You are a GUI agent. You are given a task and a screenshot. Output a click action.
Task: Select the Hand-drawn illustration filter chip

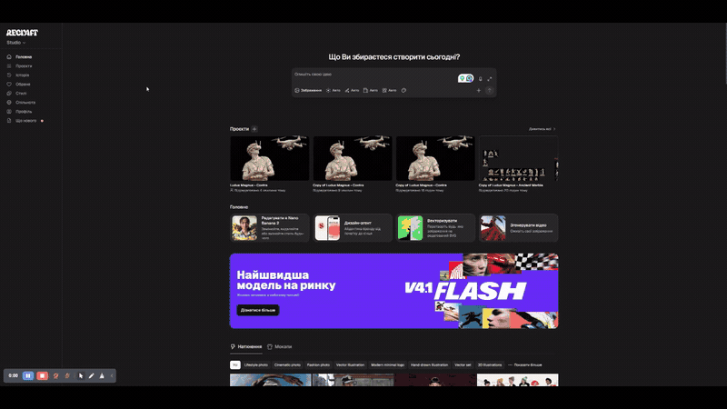[429, 365]
